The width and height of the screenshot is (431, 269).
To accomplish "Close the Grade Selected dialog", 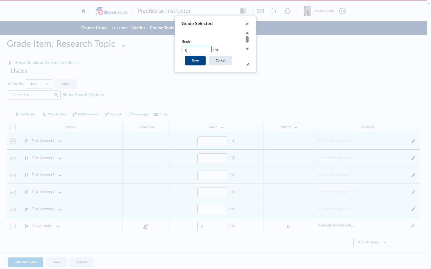I will (247, 24).
